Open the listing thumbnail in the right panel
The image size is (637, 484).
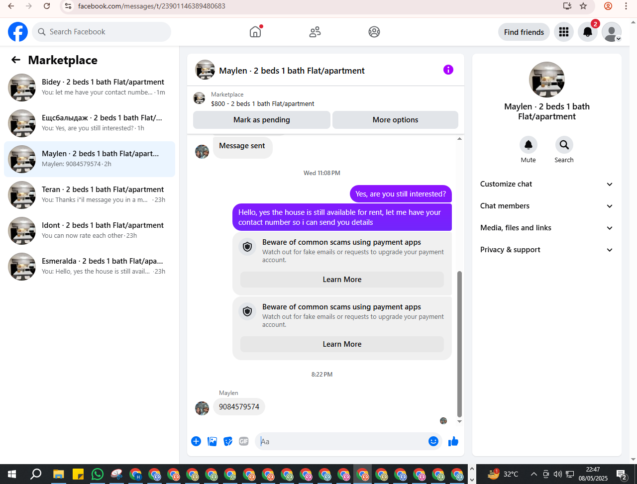point(547,80)
